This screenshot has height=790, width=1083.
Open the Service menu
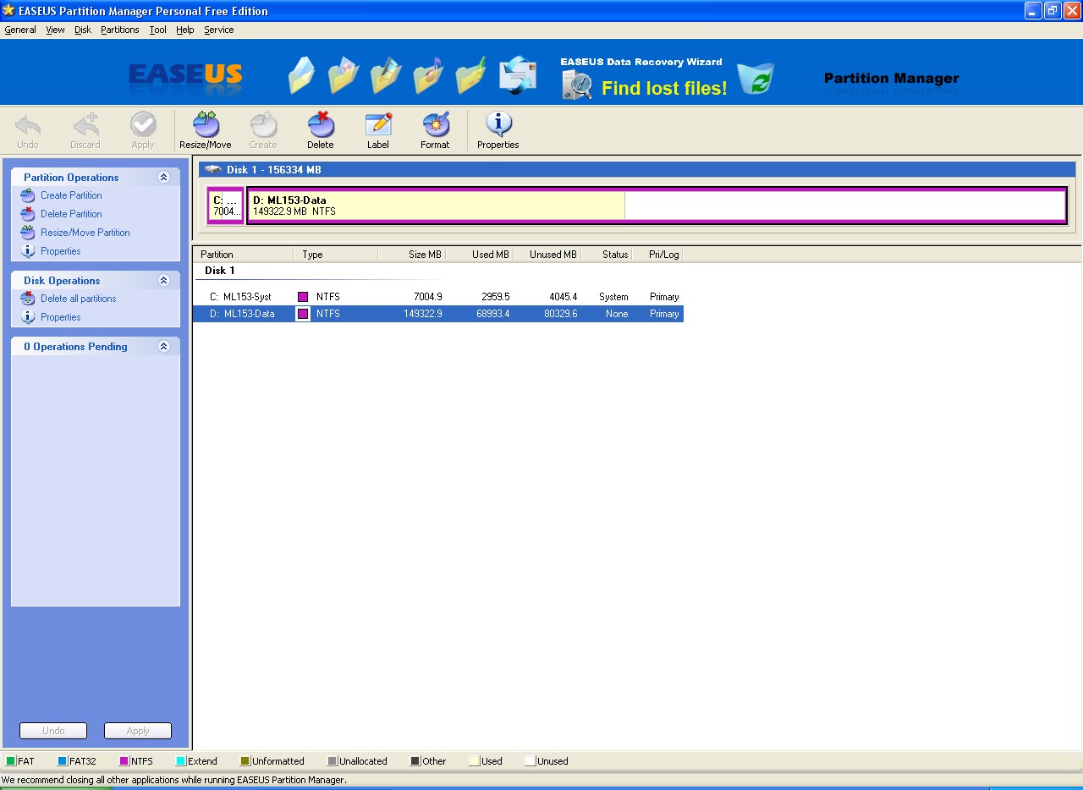(219, 30)
